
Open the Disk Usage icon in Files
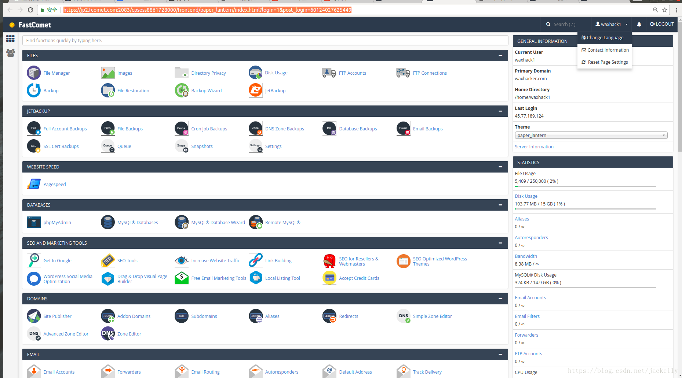click(256, 73)
